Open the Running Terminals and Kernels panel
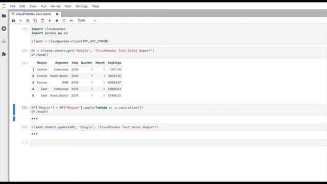 (4, 29)
